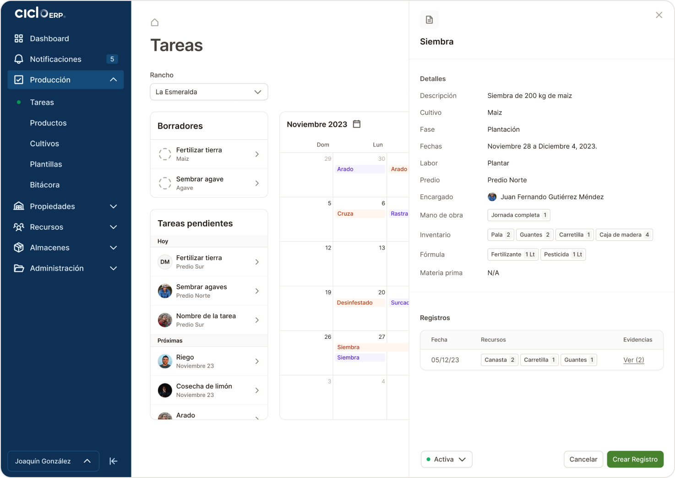The height and width of the screenshot is (478, 675).
Task: Open the Rancho La Esmeralda dropdown
Action: 209,92
